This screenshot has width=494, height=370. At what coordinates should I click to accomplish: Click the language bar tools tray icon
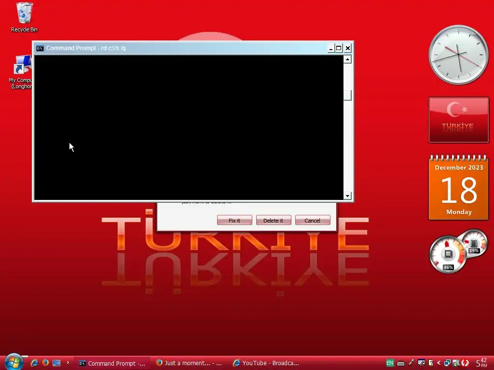(421, 363)
